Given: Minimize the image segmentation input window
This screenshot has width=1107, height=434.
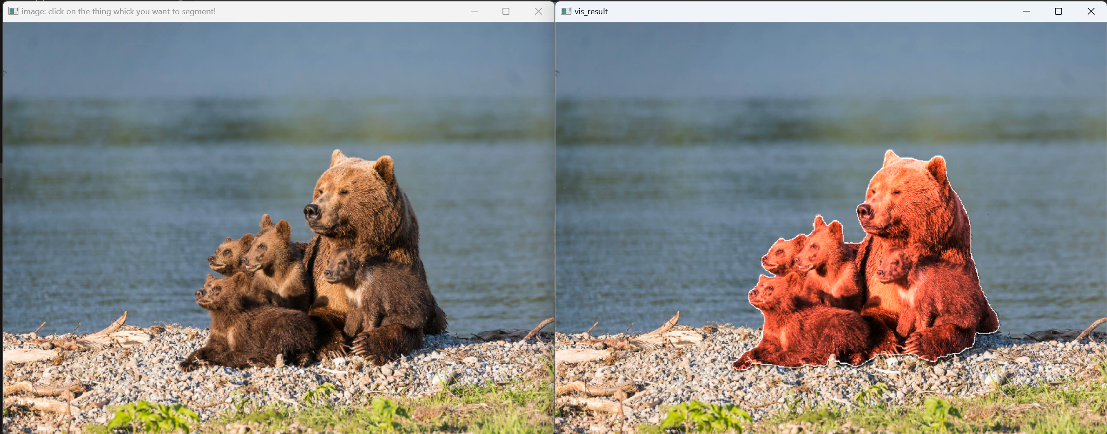Looking at the screenshot, I should (474, 11).
